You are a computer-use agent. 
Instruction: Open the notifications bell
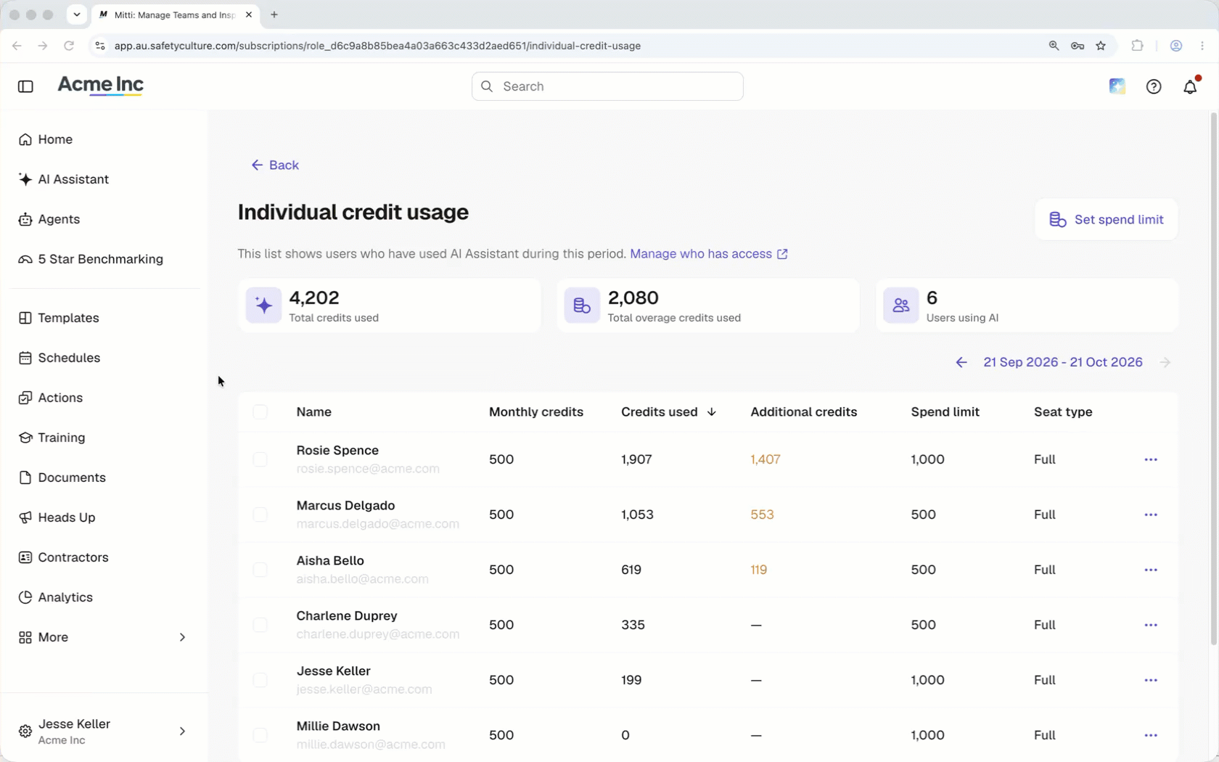1191,86
